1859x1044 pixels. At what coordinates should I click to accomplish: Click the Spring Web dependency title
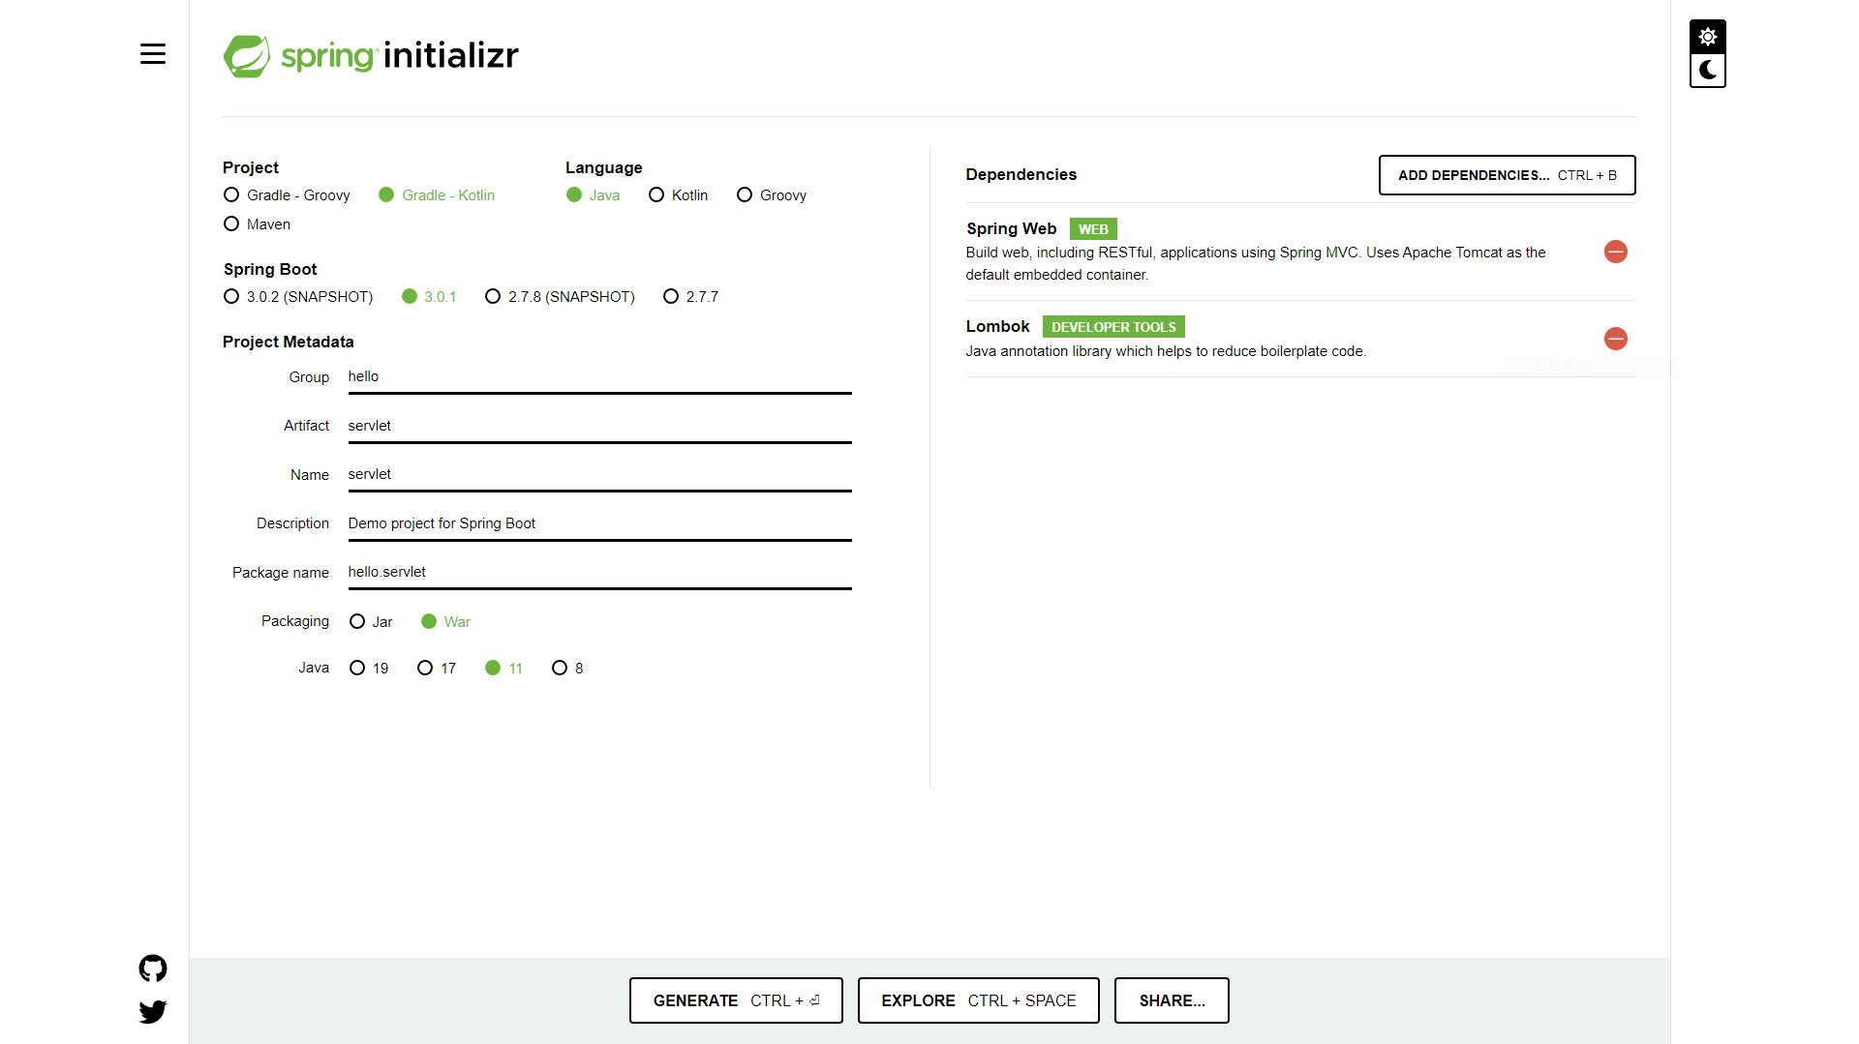(1011, 229)
